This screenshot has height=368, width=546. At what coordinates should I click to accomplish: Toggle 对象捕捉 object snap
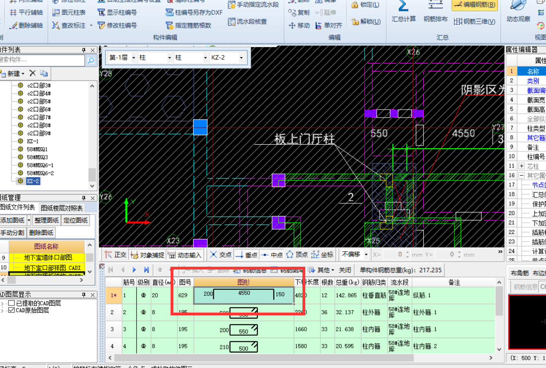point(147,255)
